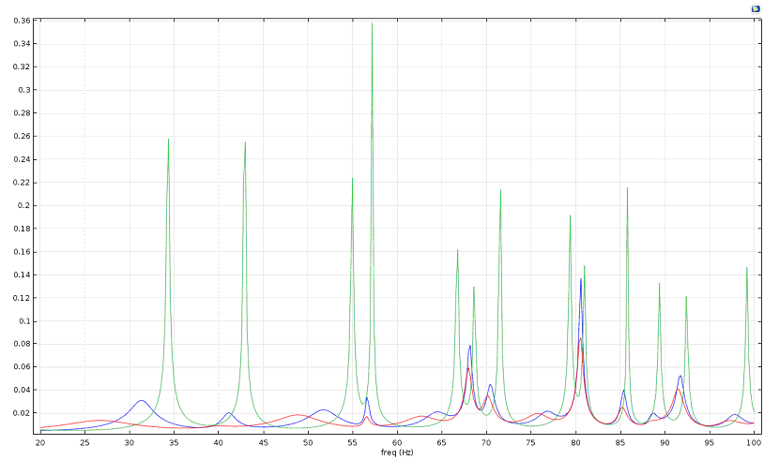Click y-axis tick label '0.1'

(23, 321)
